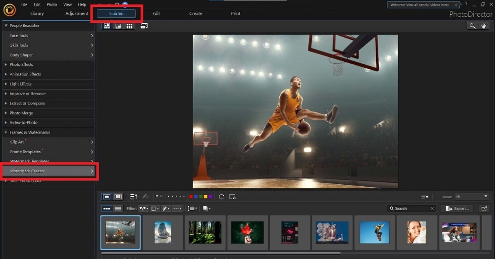Switch to browser-only grid view icon
Image resolution: width=495 pixels, height=259 pixels.
pyautogui.click(x=129, y=26)
